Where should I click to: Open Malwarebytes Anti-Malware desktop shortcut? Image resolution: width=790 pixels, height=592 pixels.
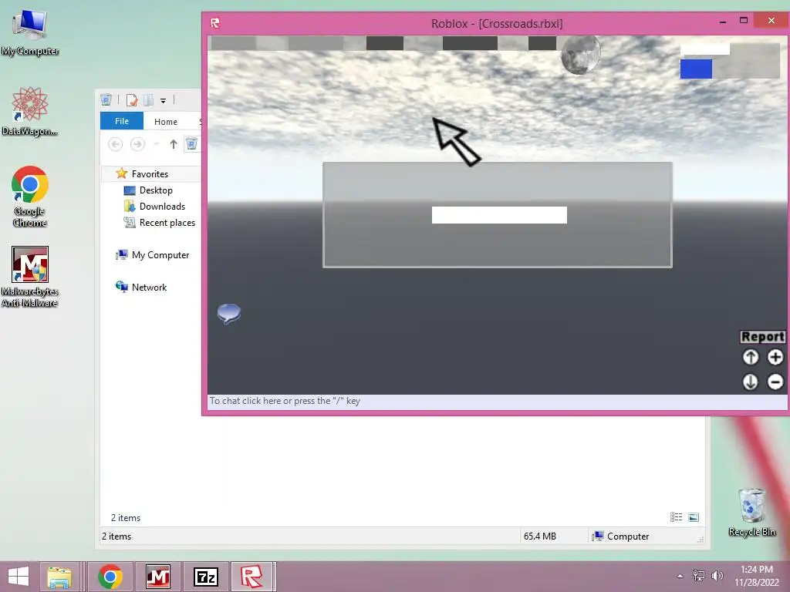click(30, 277)
